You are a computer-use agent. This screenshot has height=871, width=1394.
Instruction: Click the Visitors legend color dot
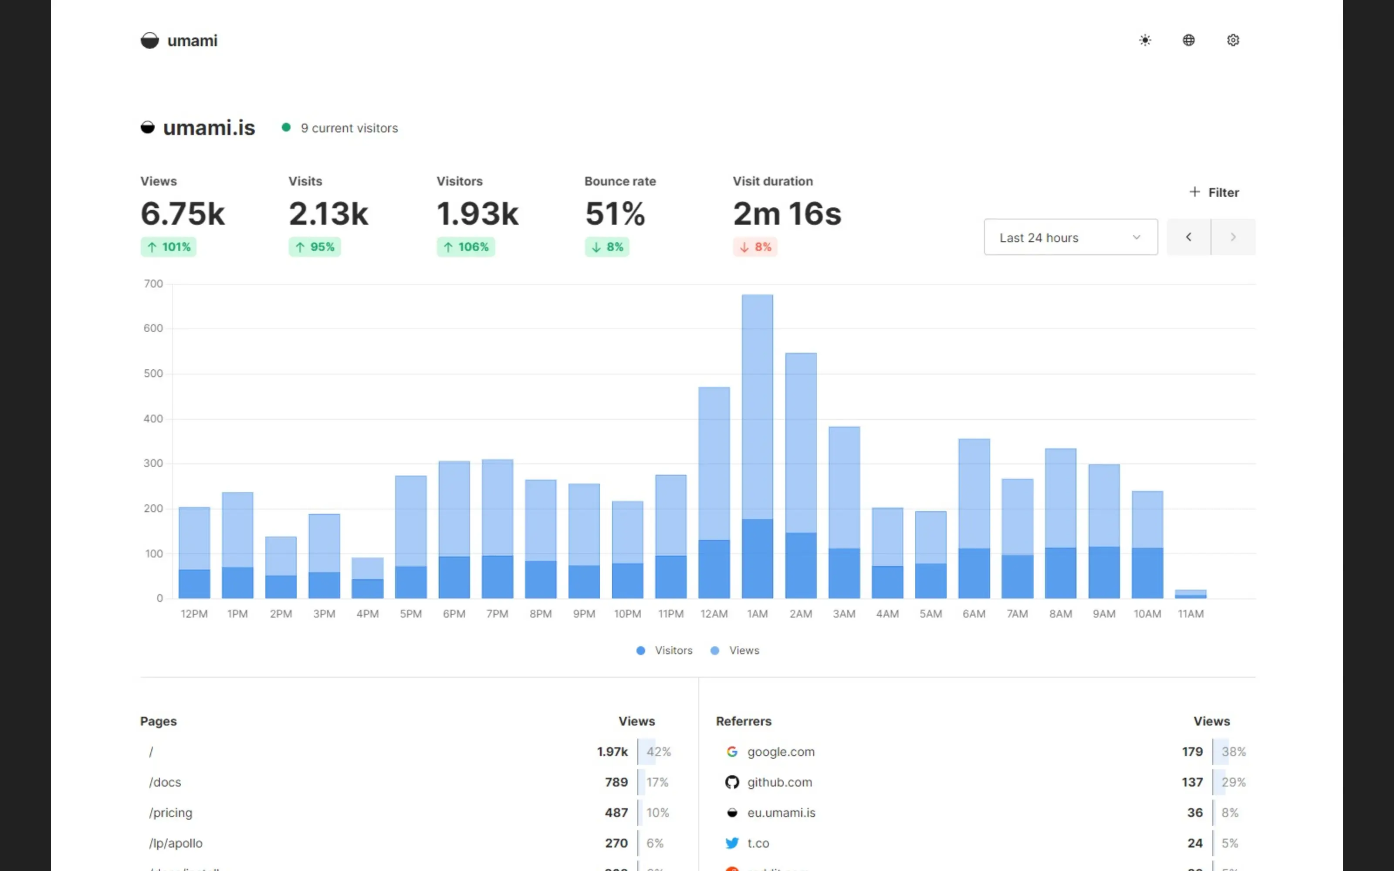pos(640,650)
